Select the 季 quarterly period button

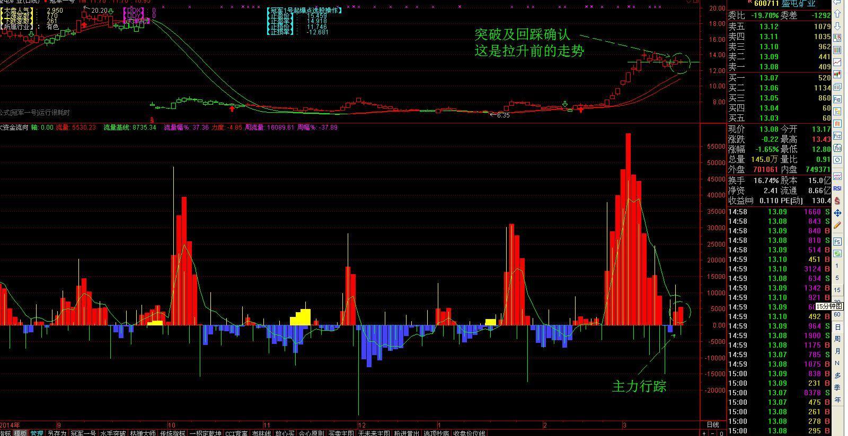tap(837, 387)
